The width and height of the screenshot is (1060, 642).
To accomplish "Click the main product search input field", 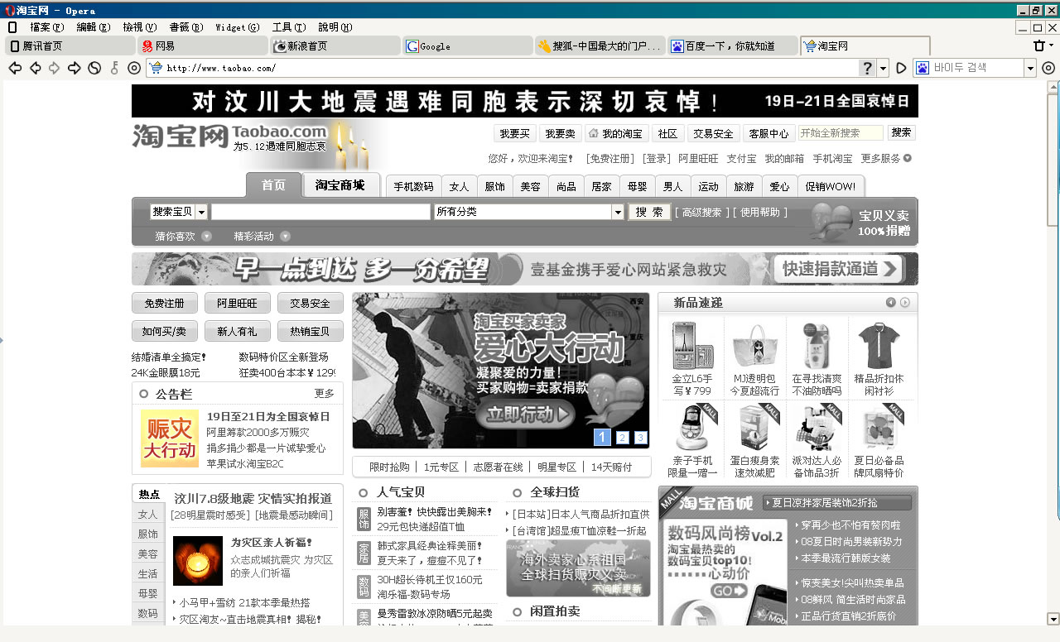I will 320,212.
